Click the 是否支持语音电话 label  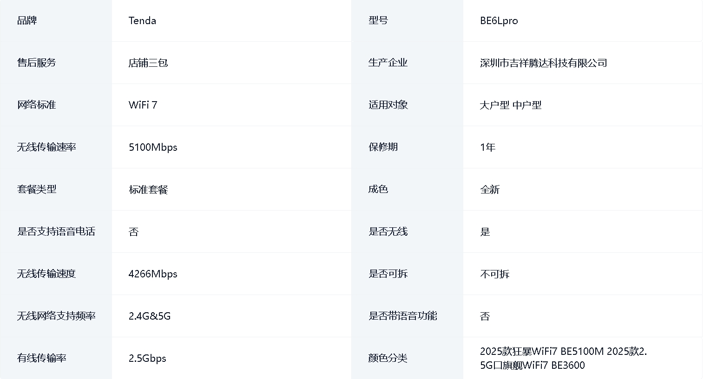(x=56, y=232)
